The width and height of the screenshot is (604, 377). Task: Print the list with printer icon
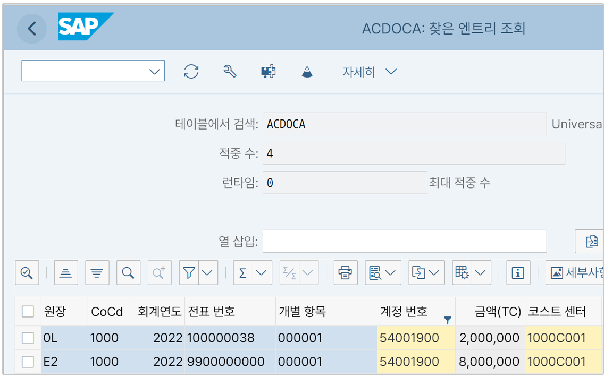coord(346,272)
